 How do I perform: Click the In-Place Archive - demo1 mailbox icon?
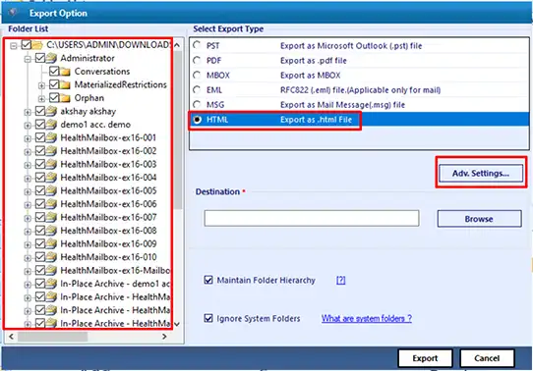[51, 284]
